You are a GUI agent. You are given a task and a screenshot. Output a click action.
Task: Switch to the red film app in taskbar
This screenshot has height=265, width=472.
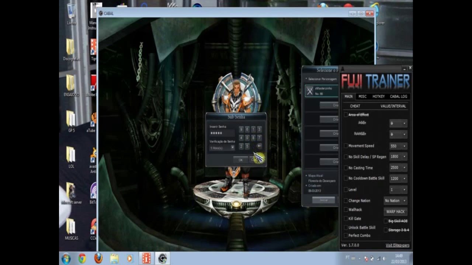point(146,258)
